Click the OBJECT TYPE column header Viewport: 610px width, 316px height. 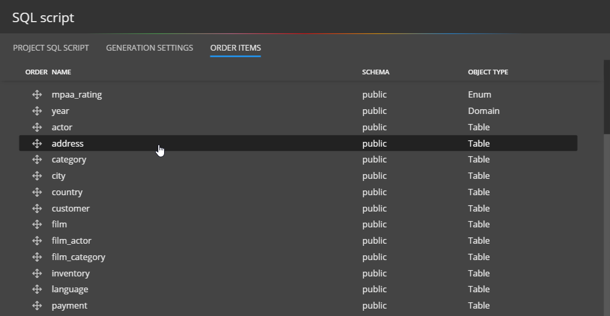click(x=488, y=72)
